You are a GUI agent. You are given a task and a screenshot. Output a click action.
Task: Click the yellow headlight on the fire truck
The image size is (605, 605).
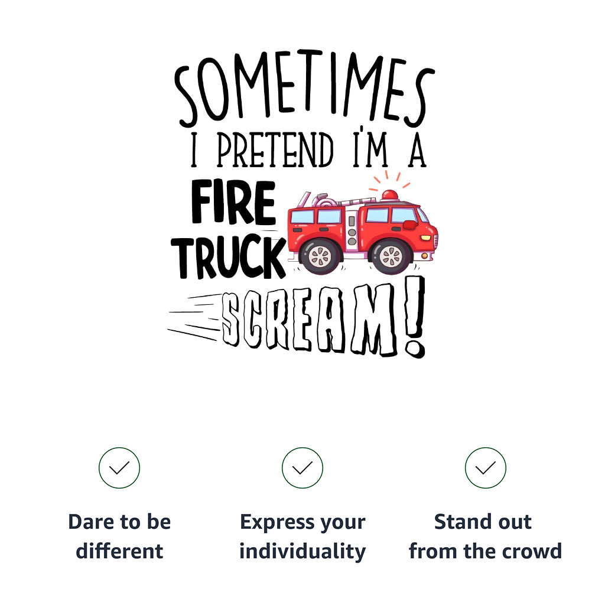pyautogui.click(x=426, y=237)
